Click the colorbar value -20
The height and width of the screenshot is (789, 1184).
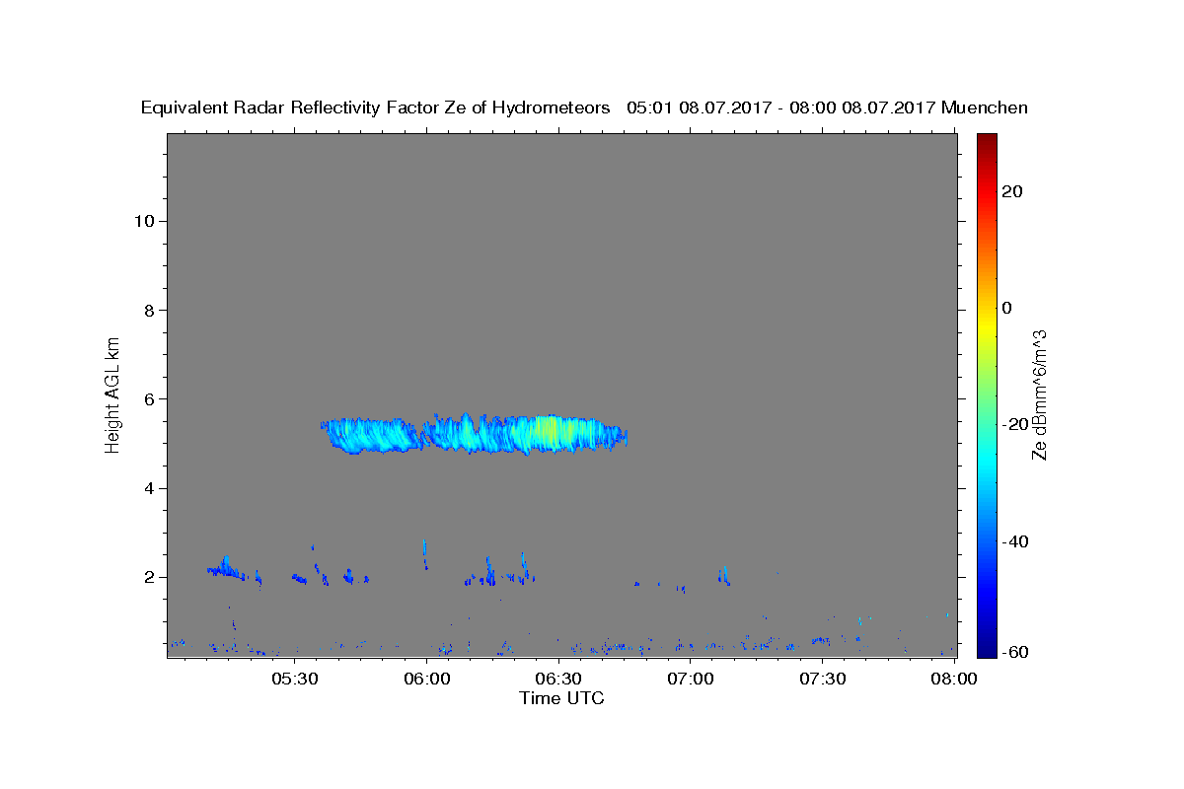click(x=1015, y=424)
